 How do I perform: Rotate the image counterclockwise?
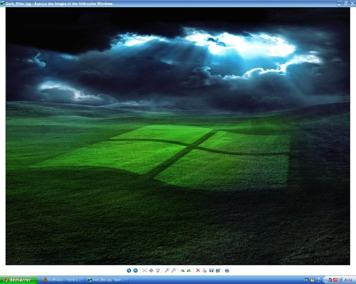189,270
